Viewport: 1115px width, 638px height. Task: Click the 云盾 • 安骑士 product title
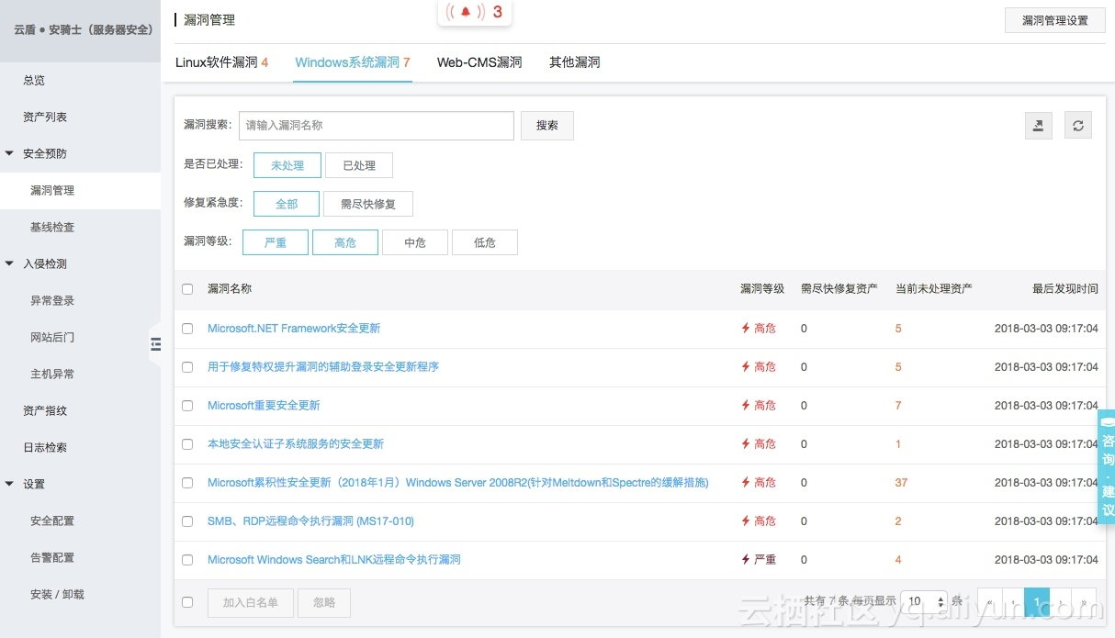click(83, 29)
